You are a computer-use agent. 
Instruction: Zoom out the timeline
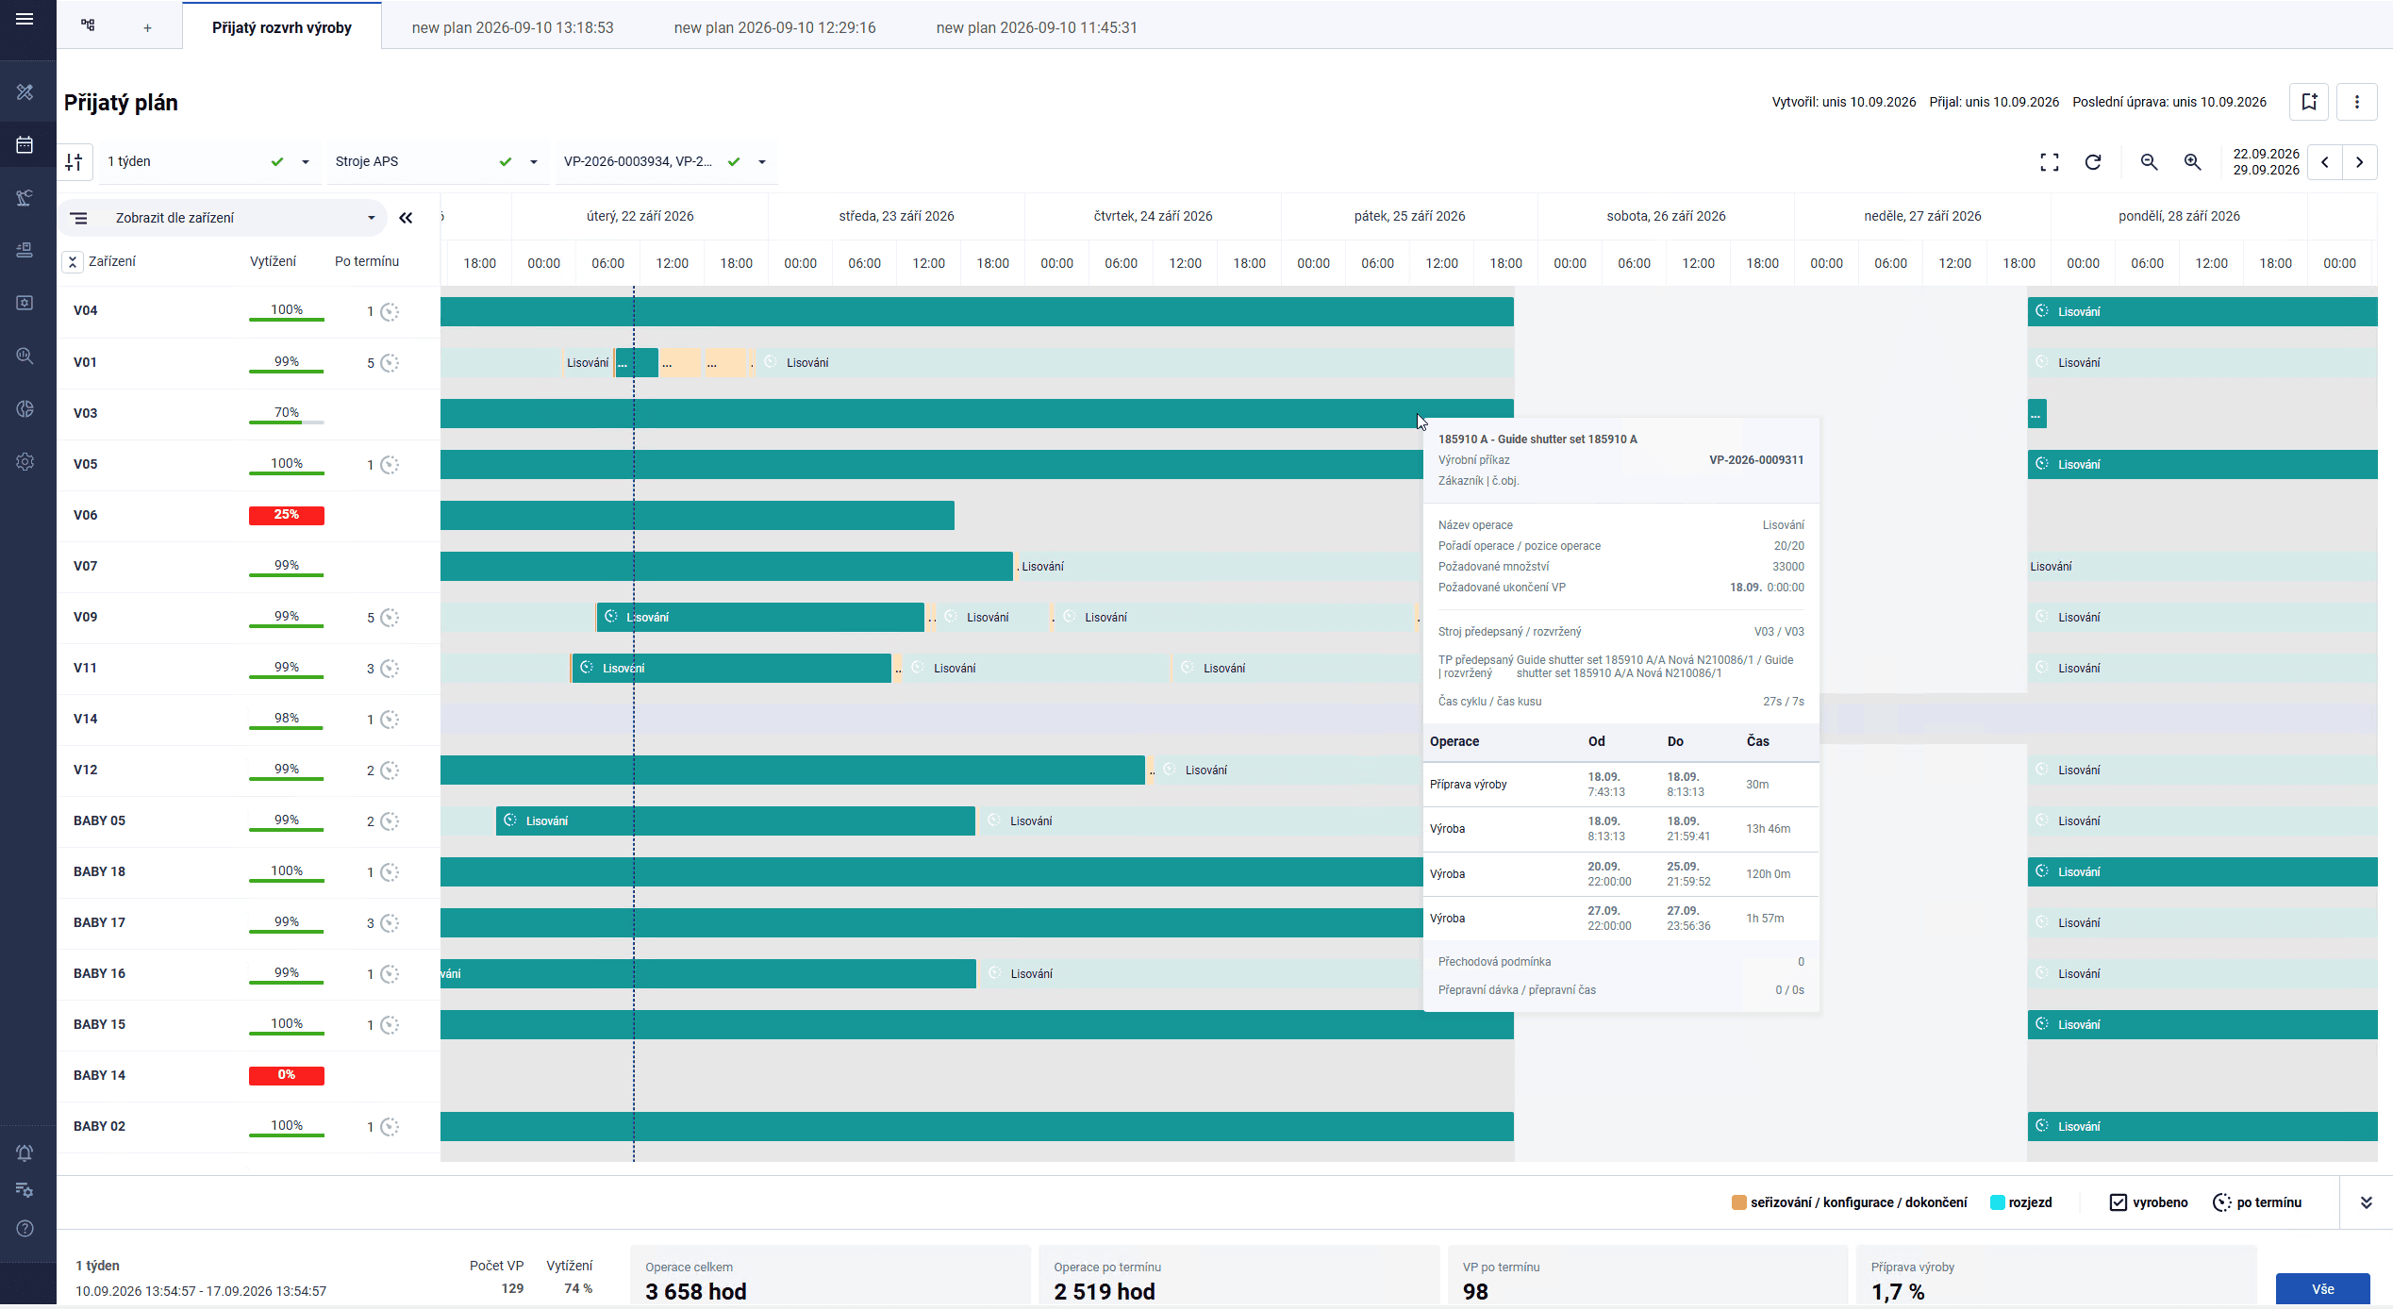(2150, 162)
